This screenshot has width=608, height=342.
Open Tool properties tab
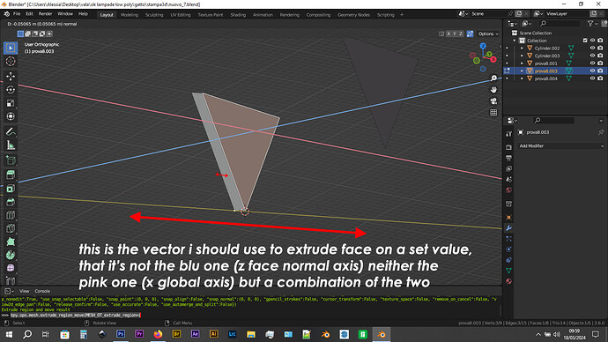point(508,134)
